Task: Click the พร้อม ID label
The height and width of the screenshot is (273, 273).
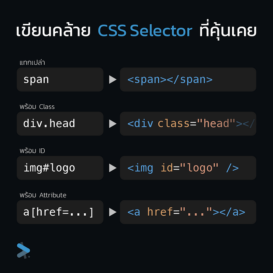Action: [x=32, y=150]
